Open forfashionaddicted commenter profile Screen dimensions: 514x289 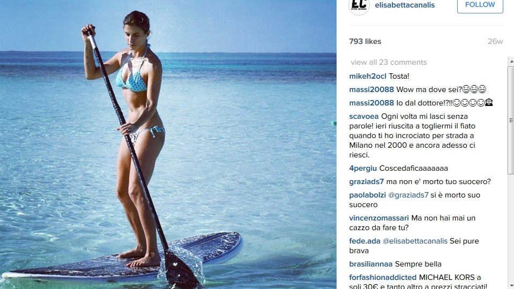tap(383, 278)
